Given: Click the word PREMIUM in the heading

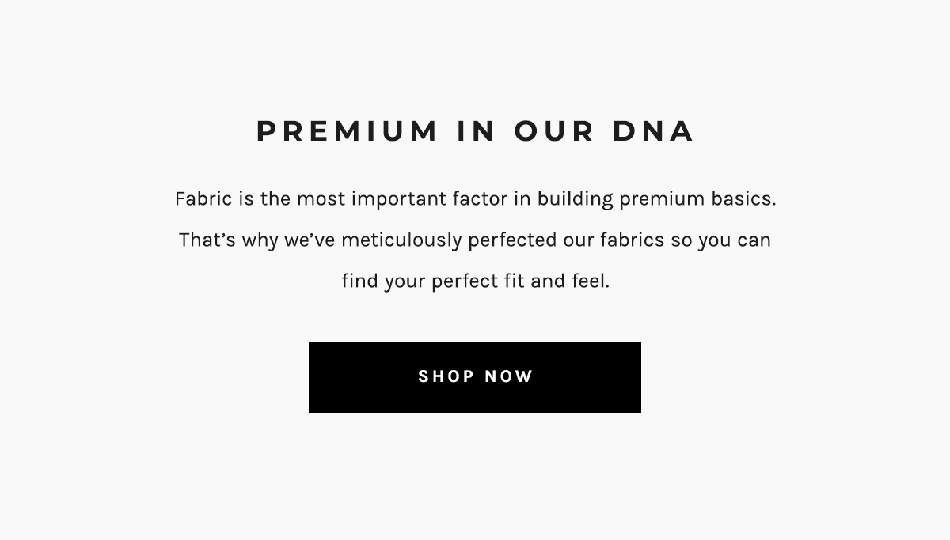Looking at the screenshot, I should 346,131.
